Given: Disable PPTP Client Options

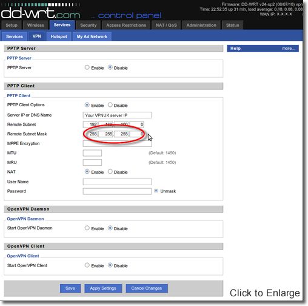Looking at the screenshot, I should click(x=110, y=105).
